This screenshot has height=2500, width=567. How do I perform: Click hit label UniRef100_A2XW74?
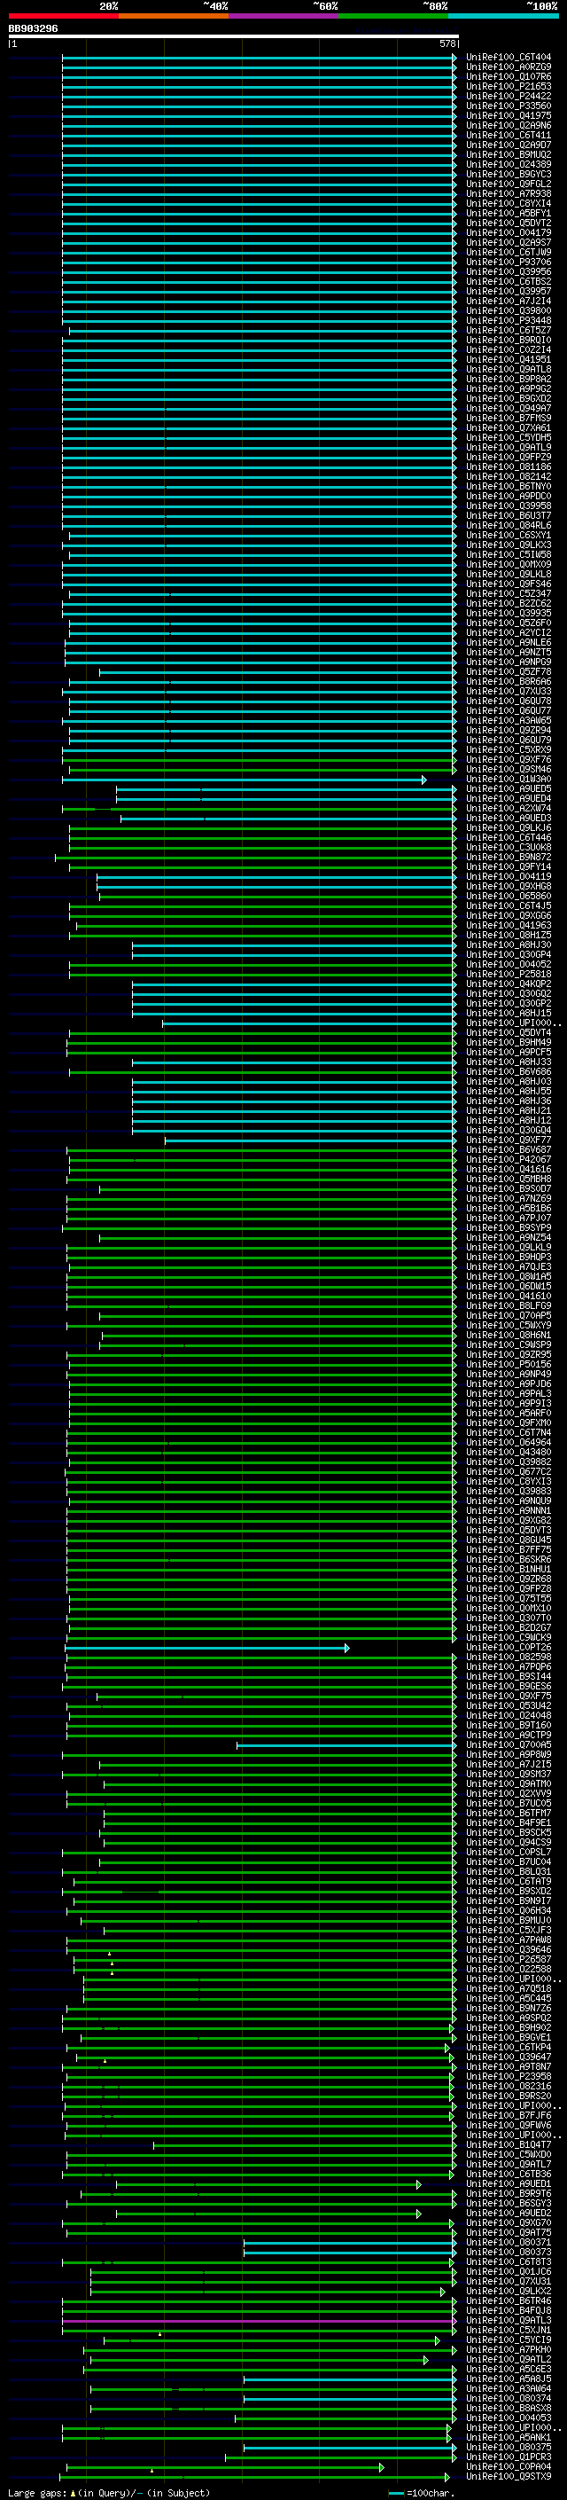pos(508,809)
